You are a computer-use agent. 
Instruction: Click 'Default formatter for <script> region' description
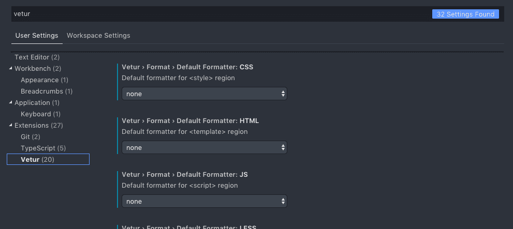click(180, 186)
